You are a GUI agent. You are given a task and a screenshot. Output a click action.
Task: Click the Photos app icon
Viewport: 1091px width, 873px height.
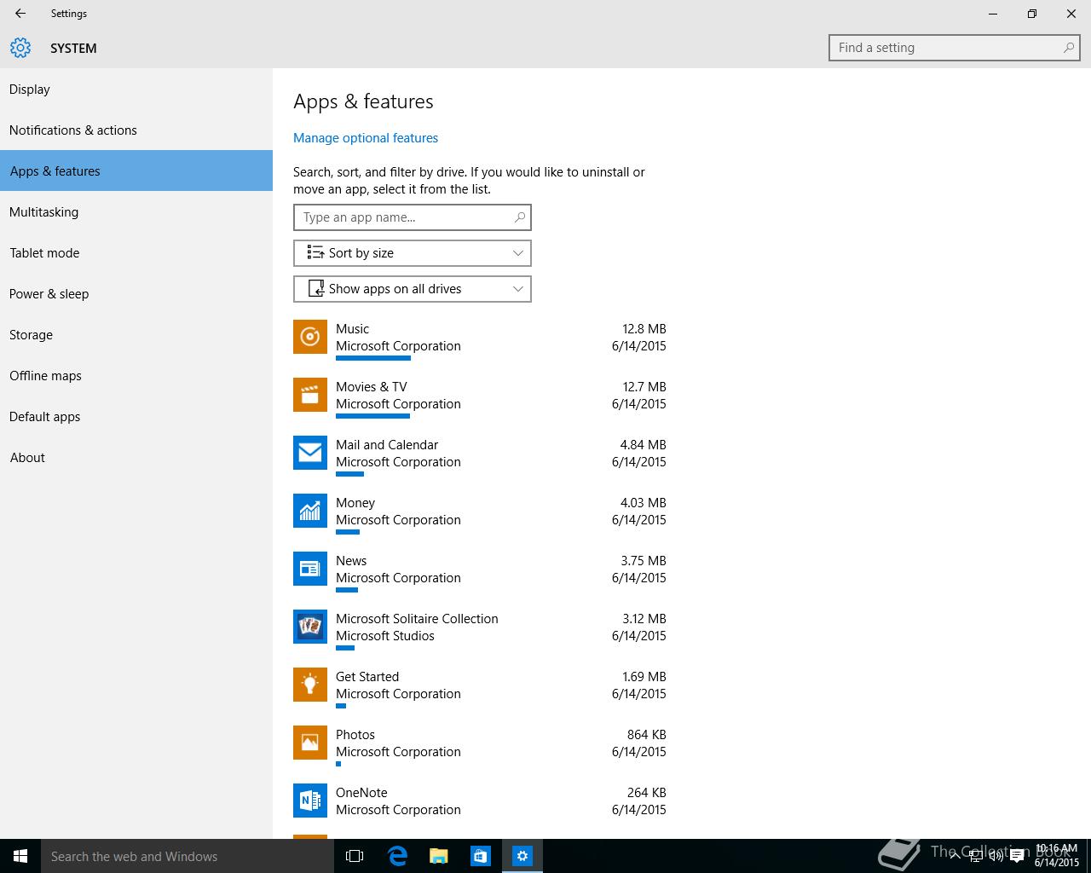pos(310,743)
